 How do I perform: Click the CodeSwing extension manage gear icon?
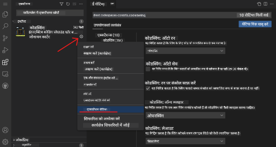pos(81,37)
